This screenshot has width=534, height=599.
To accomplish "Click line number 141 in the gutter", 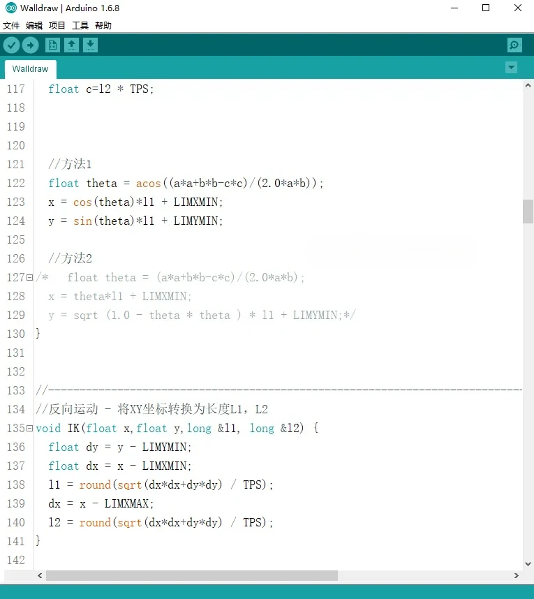I will (15, 541).
